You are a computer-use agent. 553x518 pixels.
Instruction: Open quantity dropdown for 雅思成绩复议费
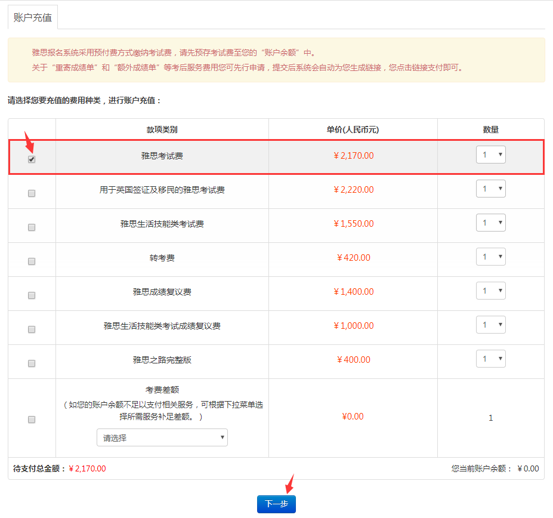(490, 290)
